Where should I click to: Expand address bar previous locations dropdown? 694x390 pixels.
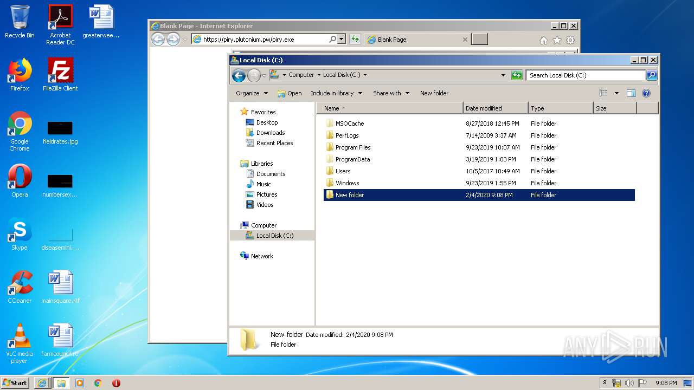503,75
